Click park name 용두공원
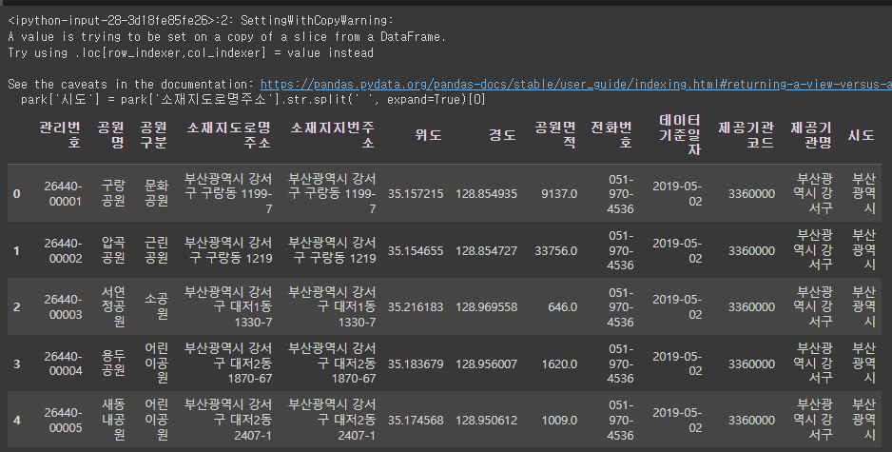The image size is (892, 452). [113, 364]
